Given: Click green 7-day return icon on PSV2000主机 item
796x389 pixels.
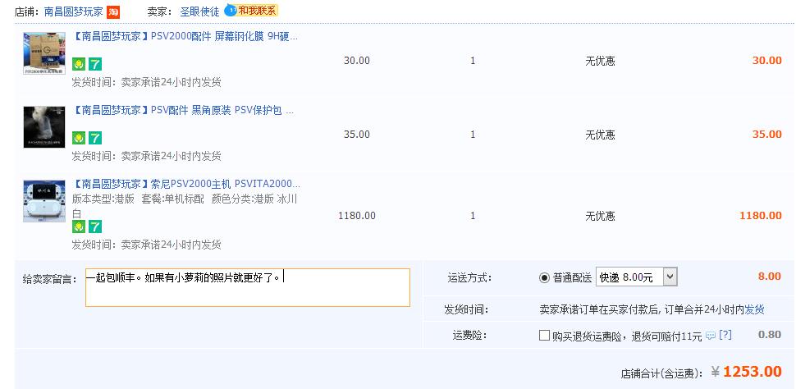Looking at the screenshot, I should tap(95, 227).
